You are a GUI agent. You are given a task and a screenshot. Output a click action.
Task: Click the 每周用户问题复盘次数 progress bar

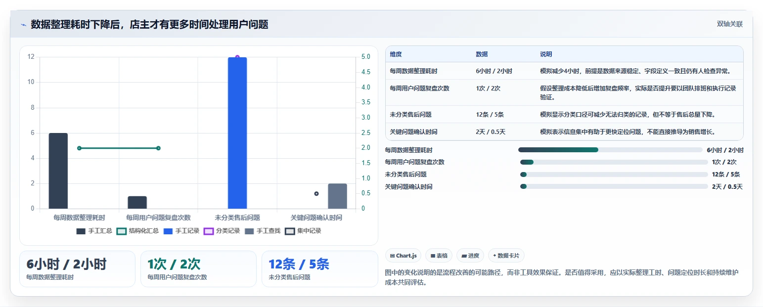tap(614, 162)
